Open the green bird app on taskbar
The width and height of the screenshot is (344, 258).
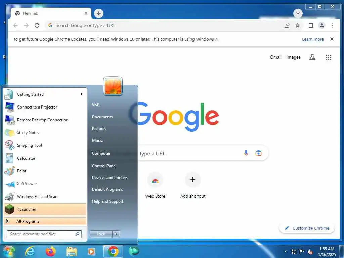point(134,251)
